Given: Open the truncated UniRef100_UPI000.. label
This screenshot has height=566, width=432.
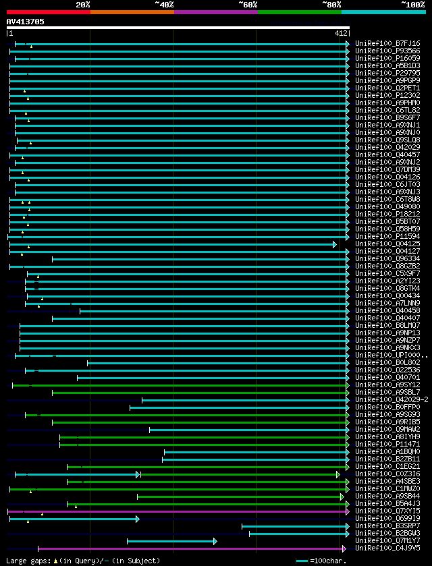Looking at the screenshot, I should click(x=391, y=356).
